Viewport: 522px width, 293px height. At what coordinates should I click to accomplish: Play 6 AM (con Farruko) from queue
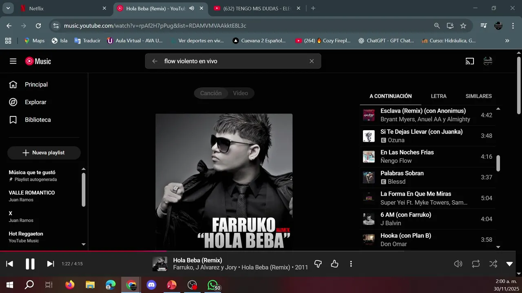point(427,219)
